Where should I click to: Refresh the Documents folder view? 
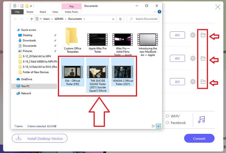(x=120, y=19)
